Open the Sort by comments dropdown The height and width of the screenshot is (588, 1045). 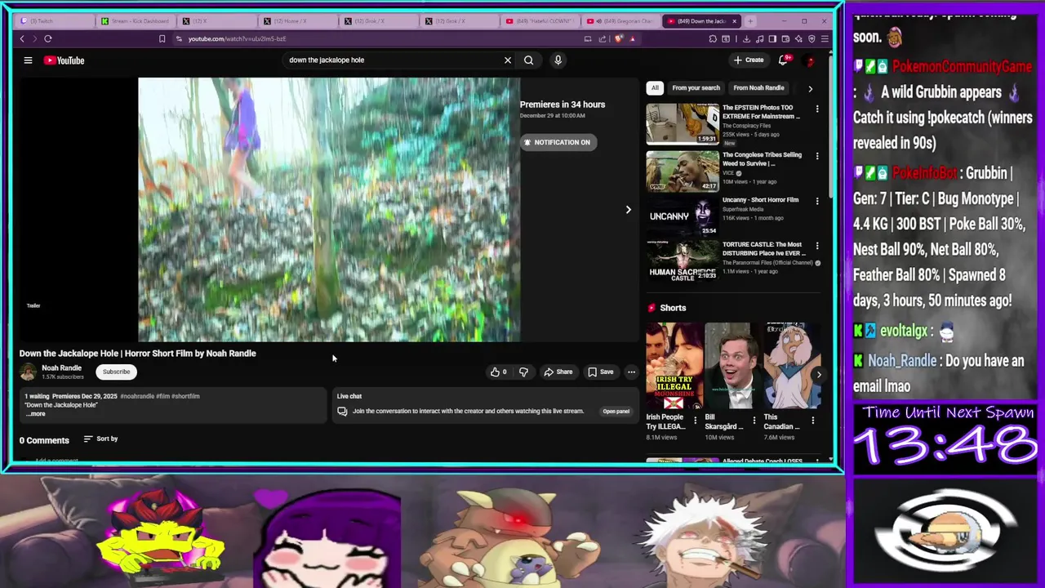point(100,439)
